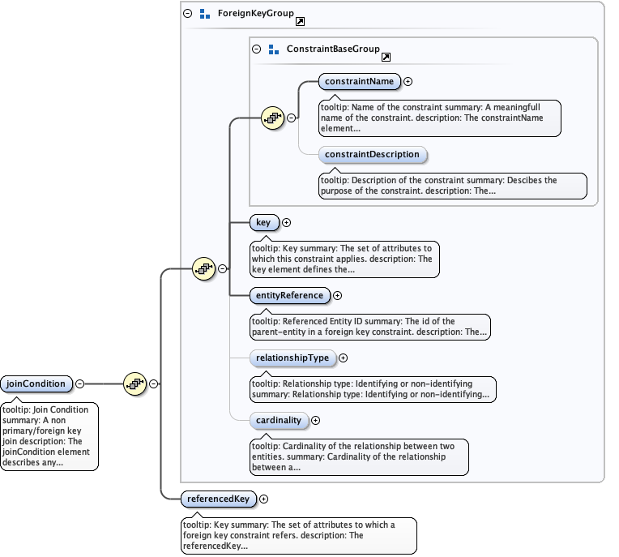Click the cardinality tooltip description box
Viewport: 619px width, 557px height.
[x=358, y=456]
